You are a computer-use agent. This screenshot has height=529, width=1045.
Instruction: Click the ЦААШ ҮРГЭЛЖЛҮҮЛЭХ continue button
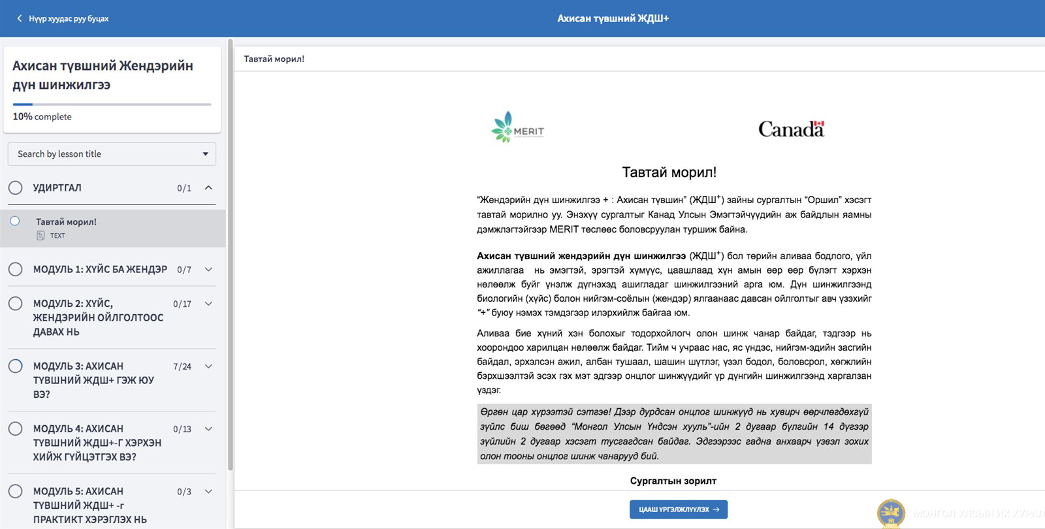point(679,509)
